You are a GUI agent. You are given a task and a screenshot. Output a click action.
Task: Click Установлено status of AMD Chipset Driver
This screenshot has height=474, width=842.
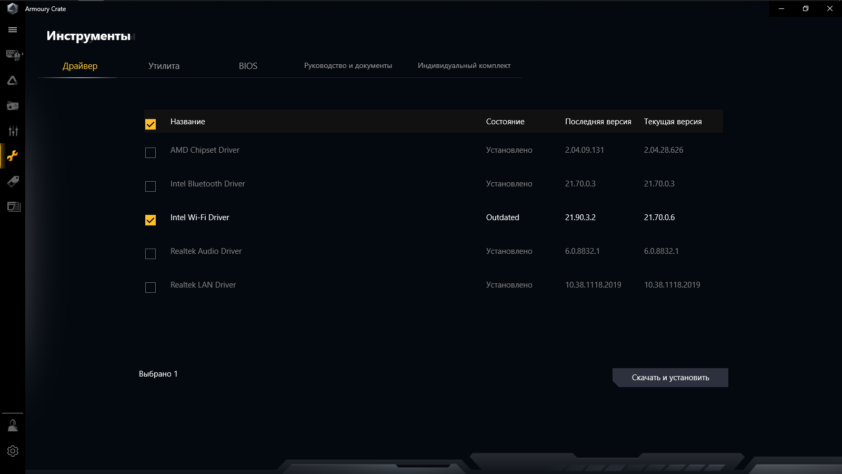point(509,150)
